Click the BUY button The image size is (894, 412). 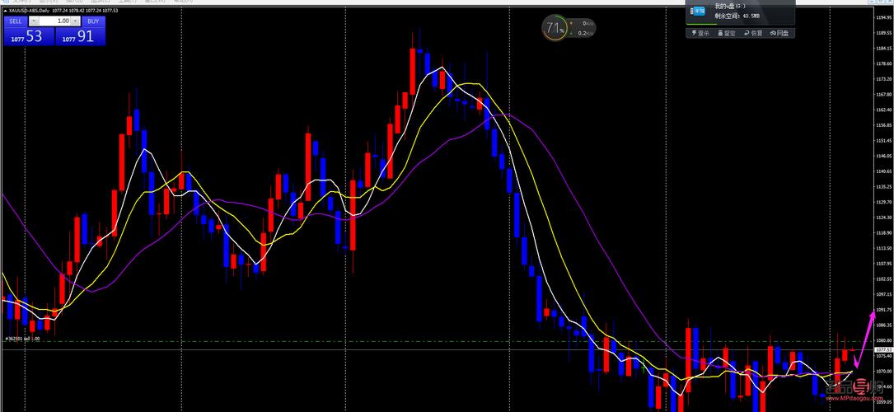(93, 21)
